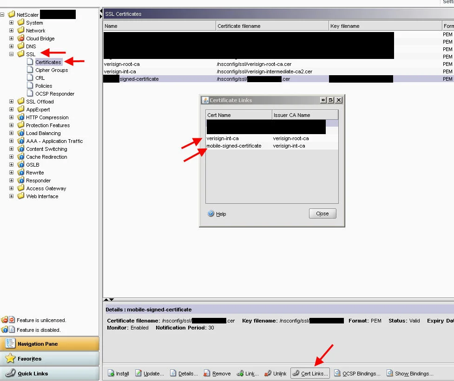
Task: Select Certificates under SSL
Action: tap(48, 62)
